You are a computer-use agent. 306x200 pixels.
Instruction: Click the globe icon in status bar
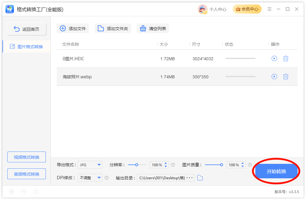tap(11, 192)
